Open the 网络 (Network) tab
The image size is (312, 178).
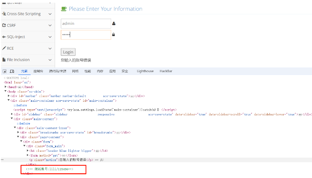tap(75, 71)
